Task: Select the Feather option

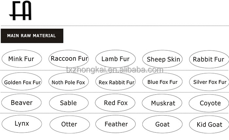Action: (115, 124)
